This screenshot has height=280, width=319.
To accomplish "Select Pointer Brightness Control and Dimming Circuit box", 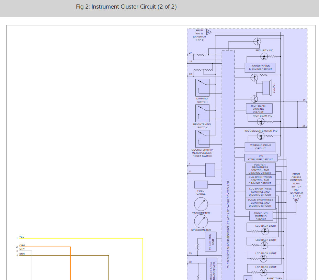I will pos(261,169).
